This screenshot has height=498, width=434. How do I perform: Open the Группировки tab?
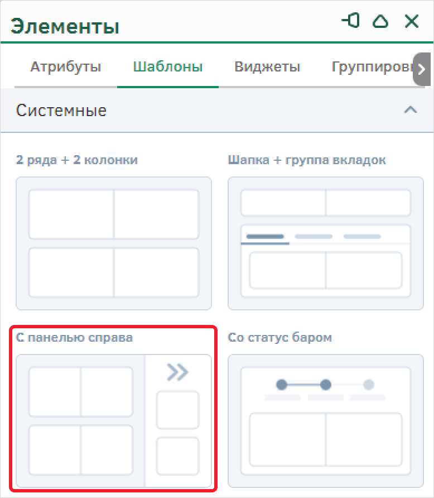[x=373, y=67]
